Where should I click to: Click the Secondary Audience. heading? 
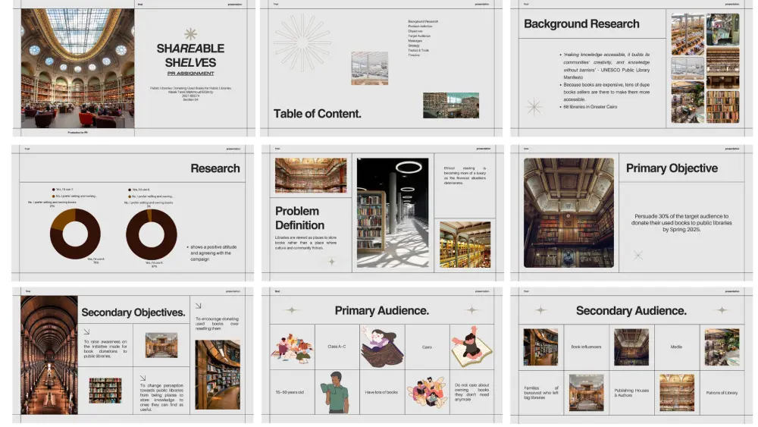[x=631, y=310]
